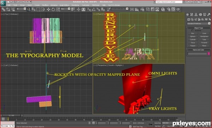Collapse the Object Type rollout
Viewport: 212px width, 128px height.
pos(199,28)
